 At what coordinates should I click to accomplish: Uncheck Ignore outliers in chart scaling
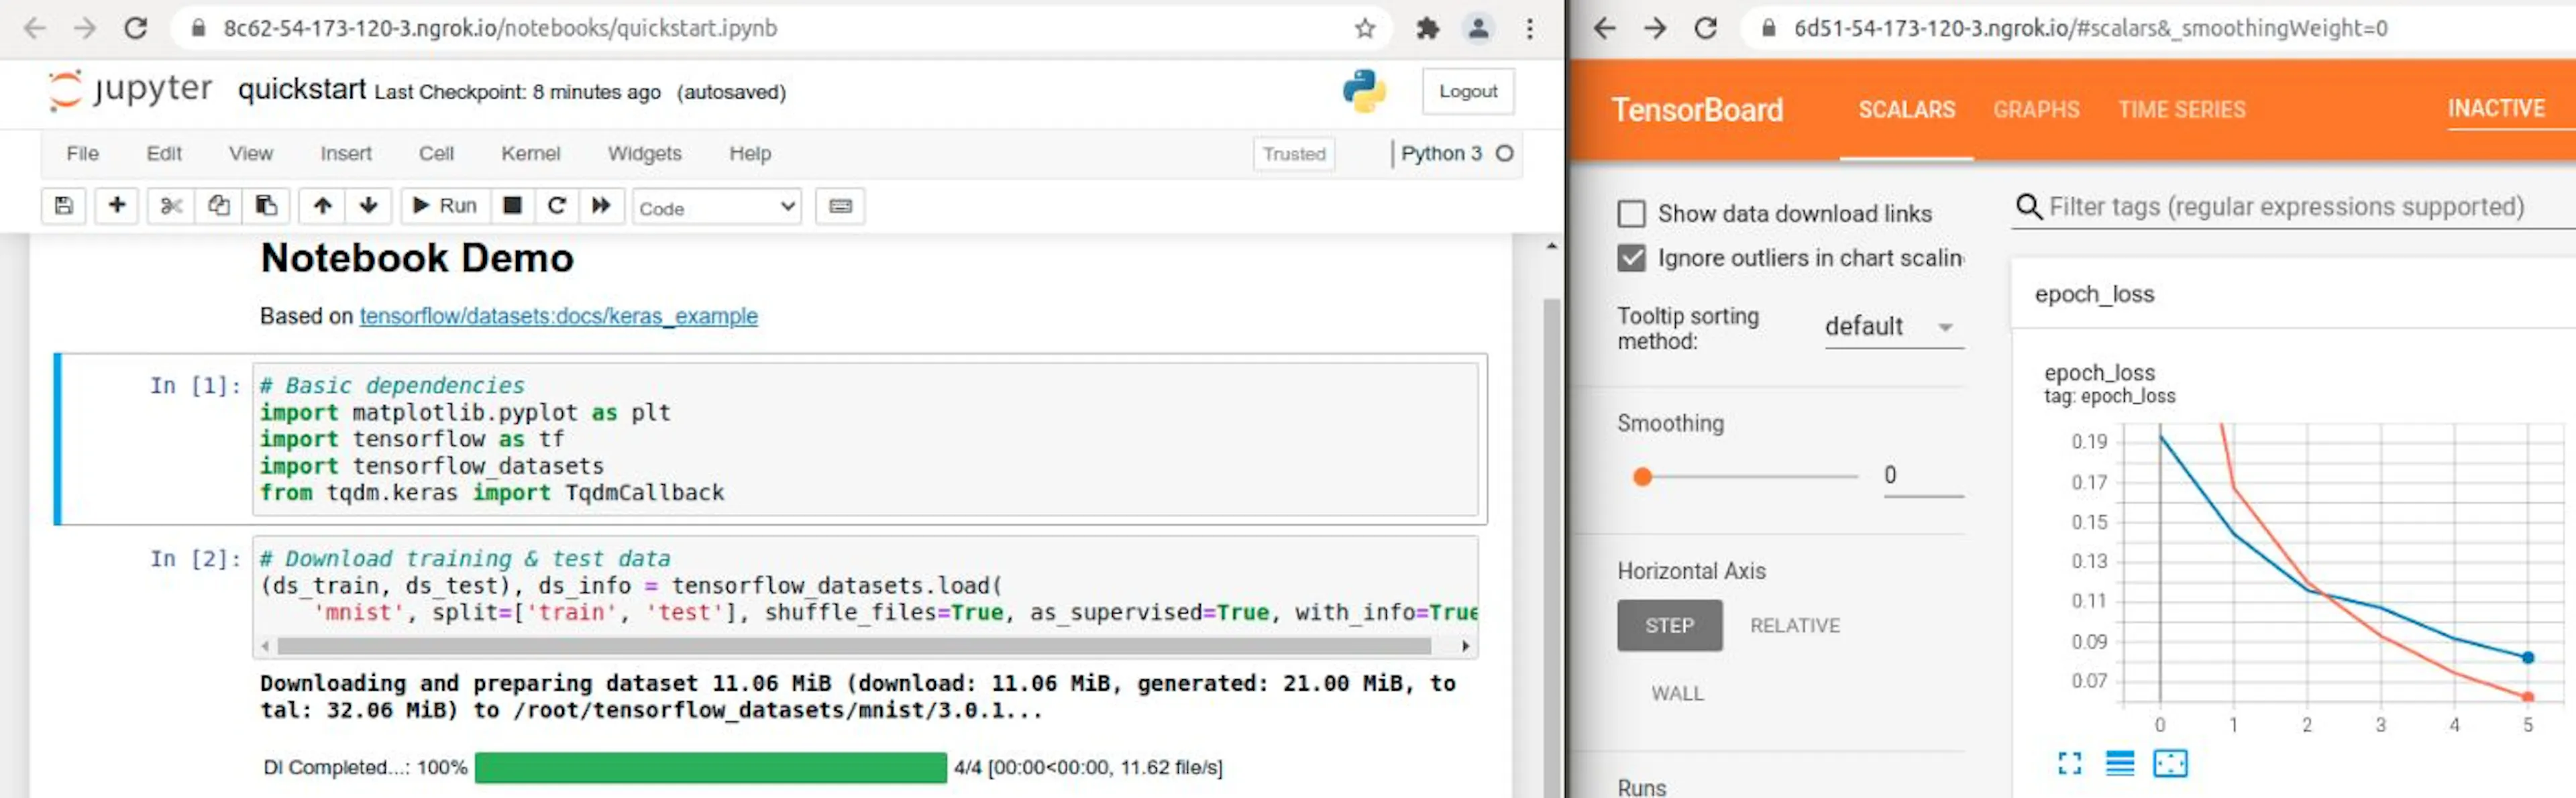point(1631,258)
